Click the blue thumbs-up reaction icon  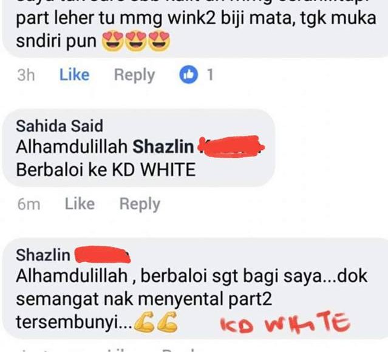(x=189, y=75)
